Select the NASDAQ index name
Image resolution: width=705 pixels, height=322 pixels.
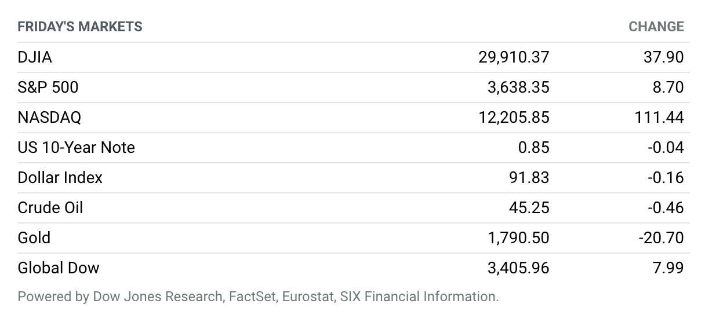point(49,118)
